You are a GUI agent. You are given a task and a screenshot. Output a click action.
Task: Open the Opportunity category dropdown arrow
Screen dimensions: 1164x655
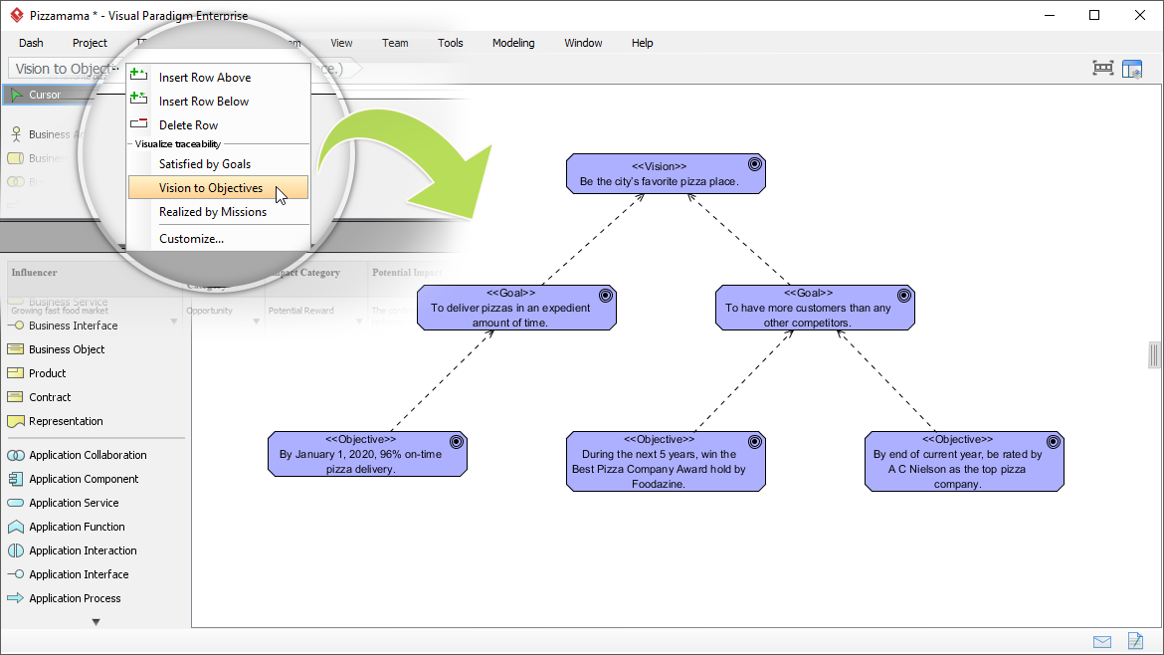point(257,321)
